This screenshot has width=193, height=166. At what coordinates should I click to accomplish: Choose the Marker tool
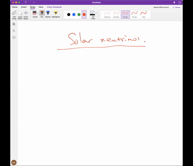(48, 14)
